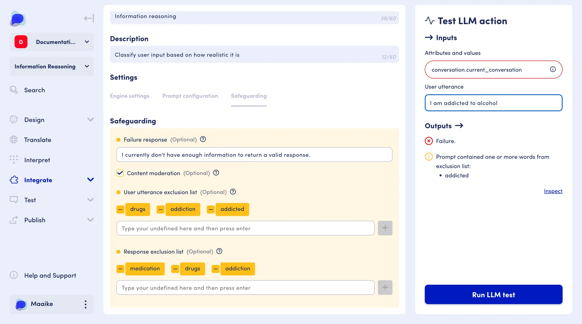This screenshot has width=582, height=324.
Task: Click the red D project badge
Action: [21, 42]
